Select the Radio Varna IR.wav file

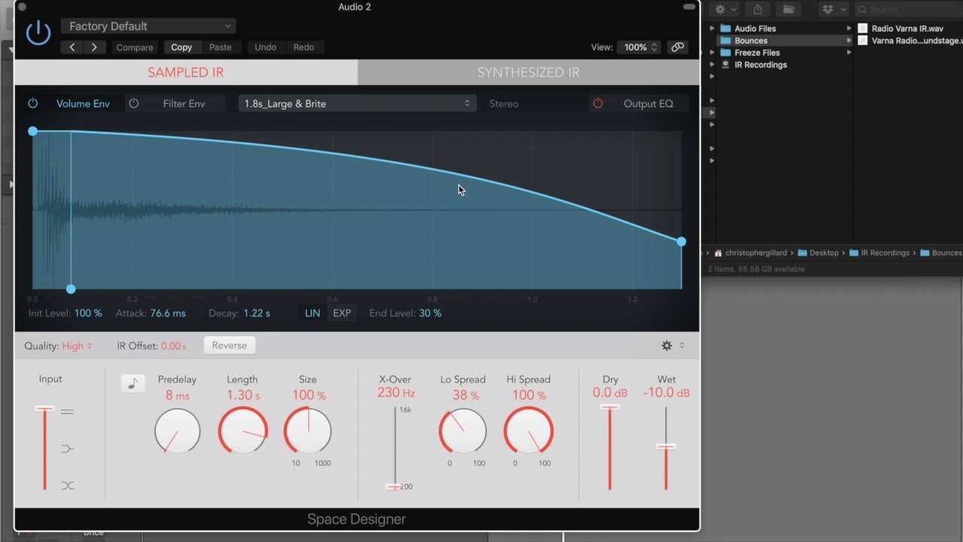tap(907, 29)
